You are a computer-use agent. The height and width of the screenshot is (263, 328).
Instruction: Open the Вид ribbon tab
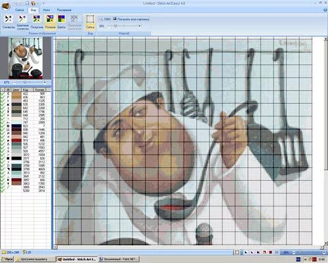point(33,10)
